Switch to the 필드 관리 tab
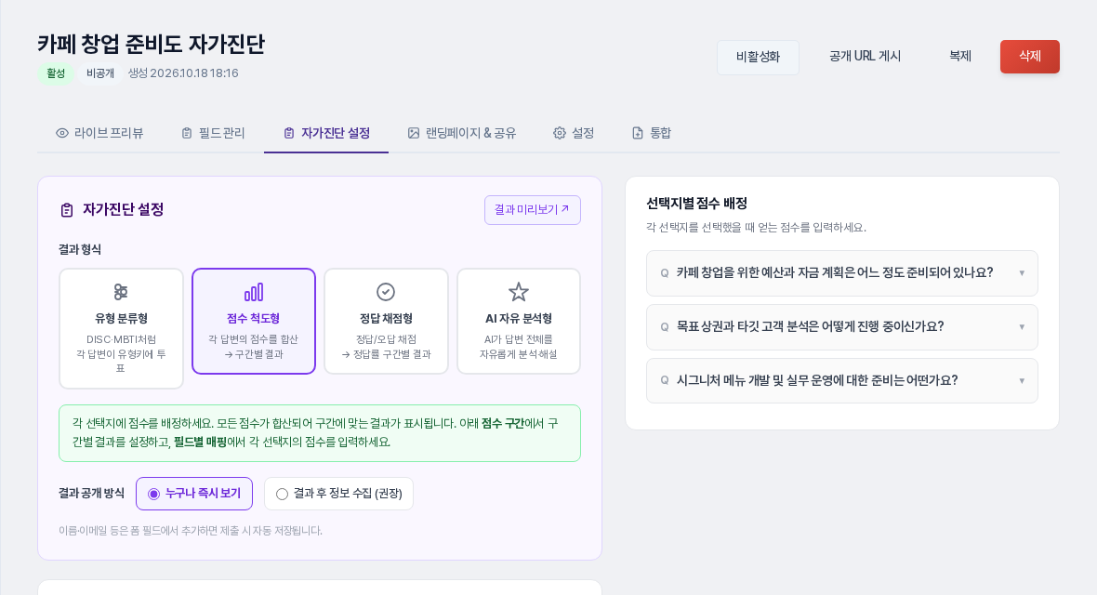Screen dimensions: 1097x595 (213, 133)
